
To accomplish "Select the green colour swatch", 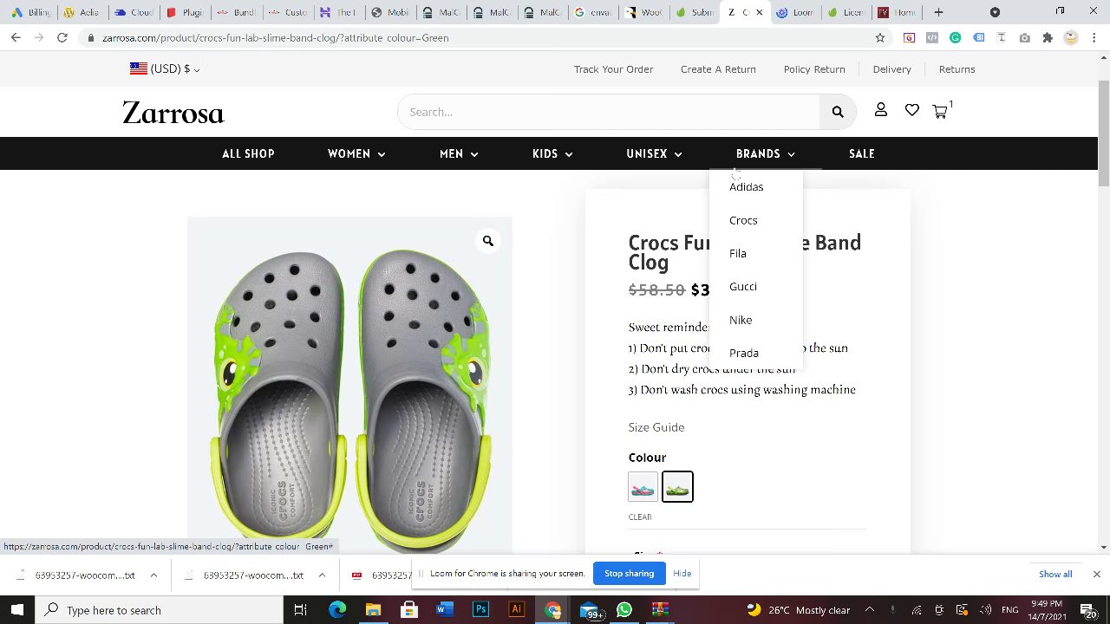I will pyautogui.click(x=677, y=487).
